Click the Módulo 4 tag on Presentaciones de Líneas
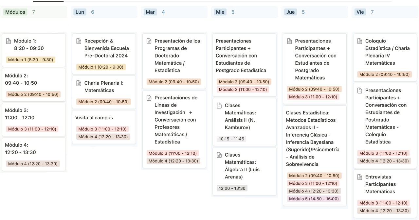The height and width of the screenshot is (220, 419). coord(173,161)
